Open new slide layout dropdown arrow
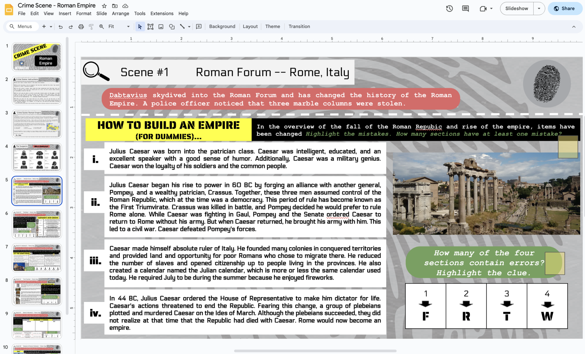585x354 pixels. (51, 27)
